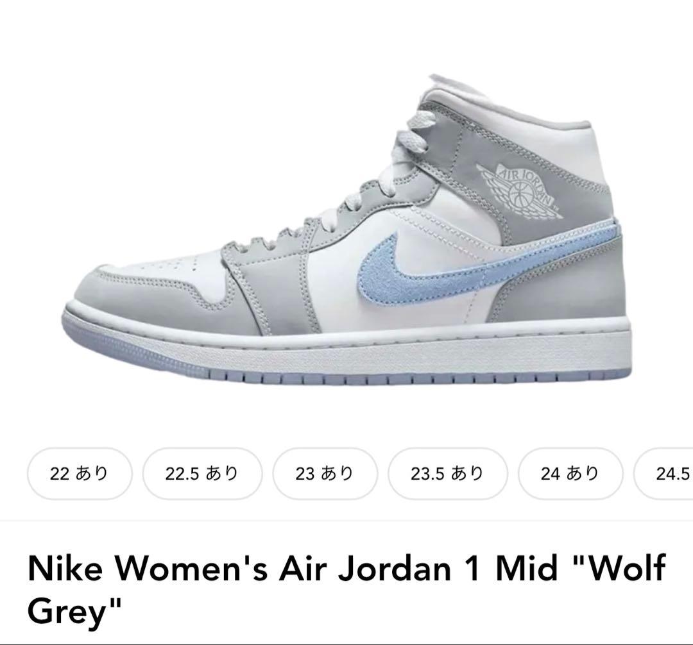Click the grey toe overlay of the shoe
This screenshot has height=645, width=693.
[133, 296]
